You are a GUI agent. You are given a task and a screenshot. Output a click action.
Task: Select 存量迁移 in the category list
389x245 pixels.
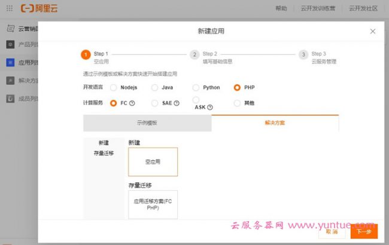tap(104, 153)
